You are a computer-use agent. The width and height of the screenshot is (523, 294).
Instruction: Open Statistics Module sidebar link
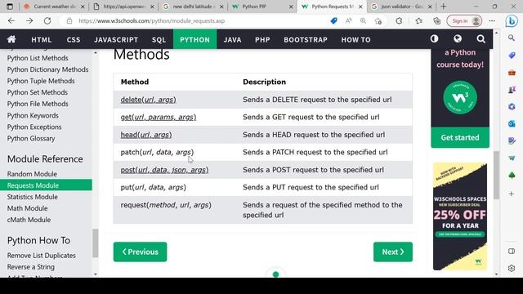(33, 197)
